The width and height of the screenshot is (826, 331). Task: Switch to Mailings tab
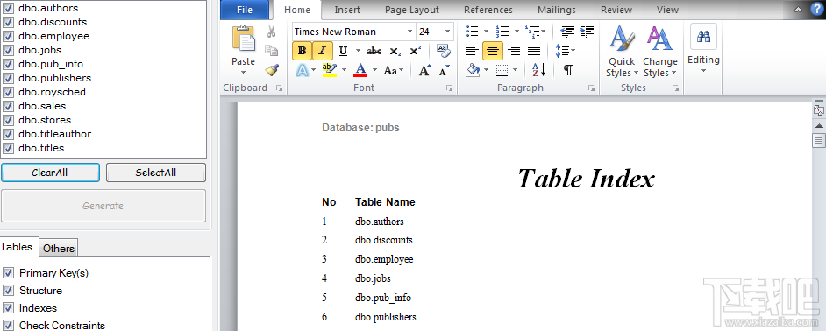pos(556,10)
